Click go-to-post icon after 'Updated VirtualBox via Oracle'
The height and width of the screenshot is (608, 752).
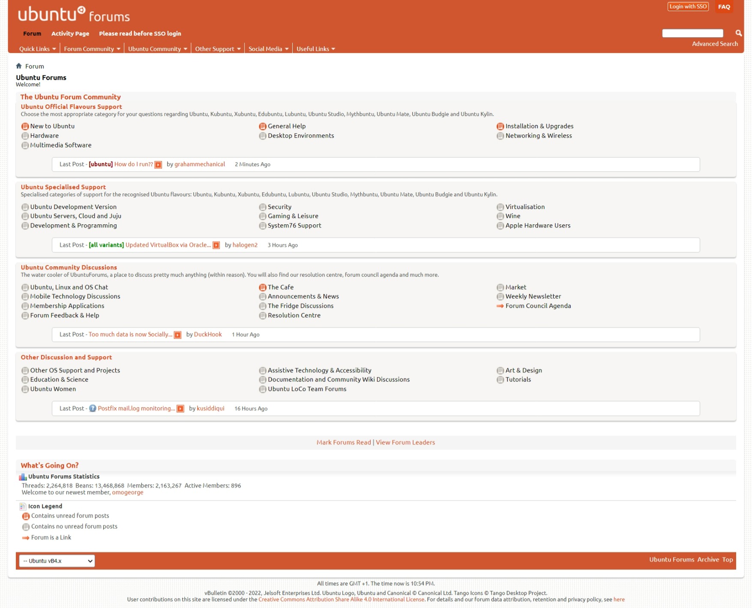(x=216, y=245)
